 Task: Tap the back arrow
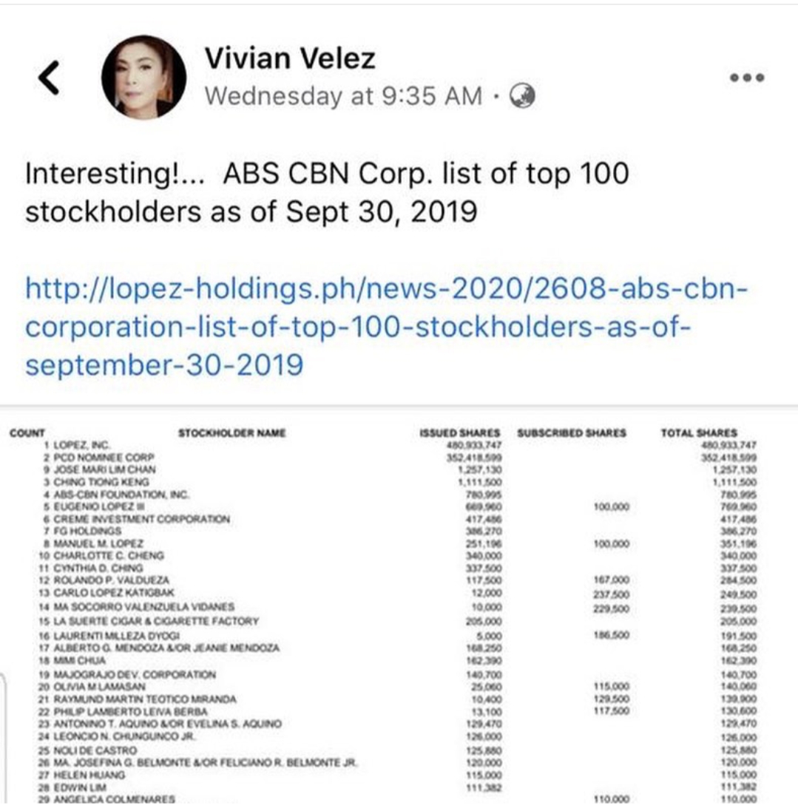(x=48, y=78)
